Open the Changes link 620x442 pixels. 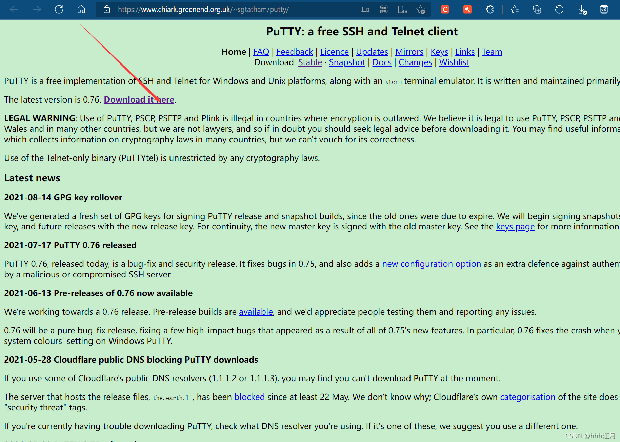[x=415, y=62]
